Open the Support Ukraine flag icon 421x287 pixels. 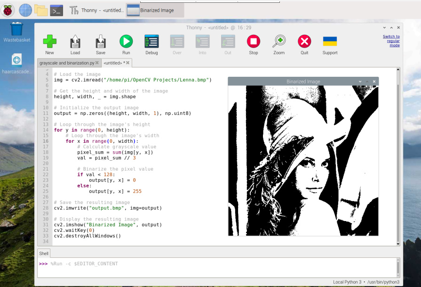[x=330, y=45]
